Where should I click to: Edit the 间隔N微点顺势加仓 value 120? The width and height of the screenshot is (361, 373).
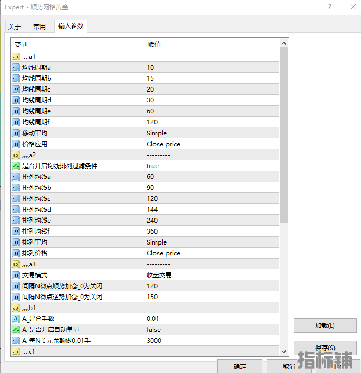212,286
